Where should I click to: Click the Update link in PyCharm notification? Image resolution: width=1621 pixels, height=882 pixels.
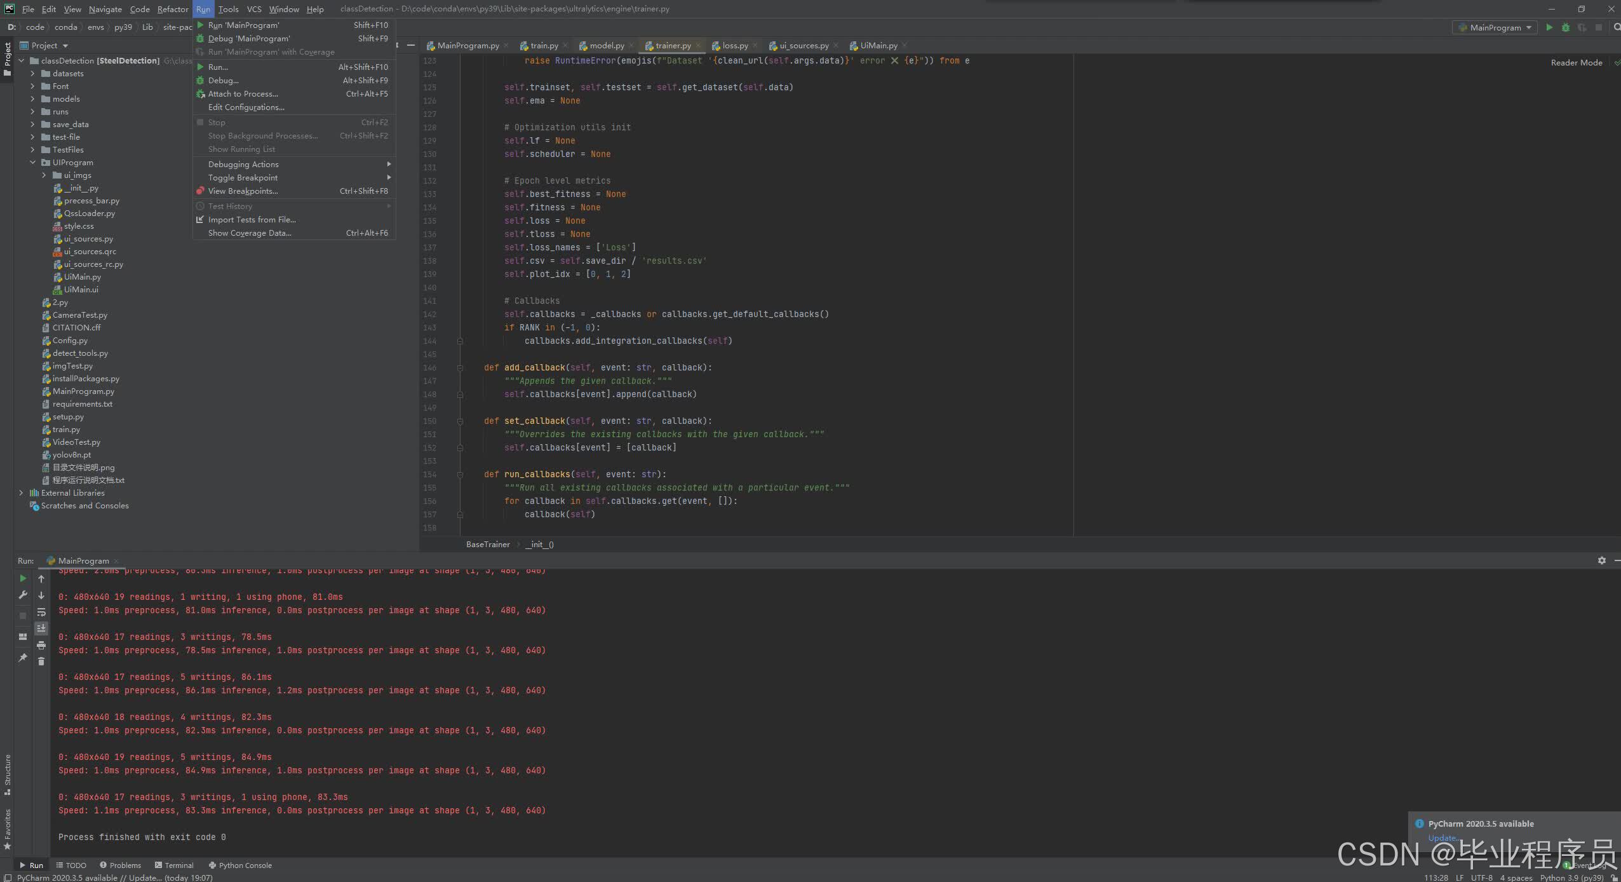click(x=1441, y=838)
